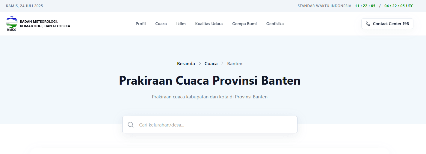Click the BMKG logo icon
426x154 pixels.
tap(12, 24)
